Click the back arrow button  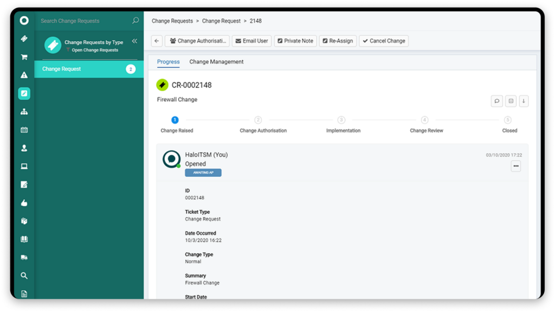tap(157, 41)
